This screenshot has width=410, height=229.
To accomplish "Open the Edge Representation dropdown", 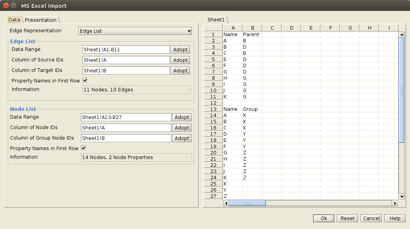I will pyautogui.click(x=135, y=31).
